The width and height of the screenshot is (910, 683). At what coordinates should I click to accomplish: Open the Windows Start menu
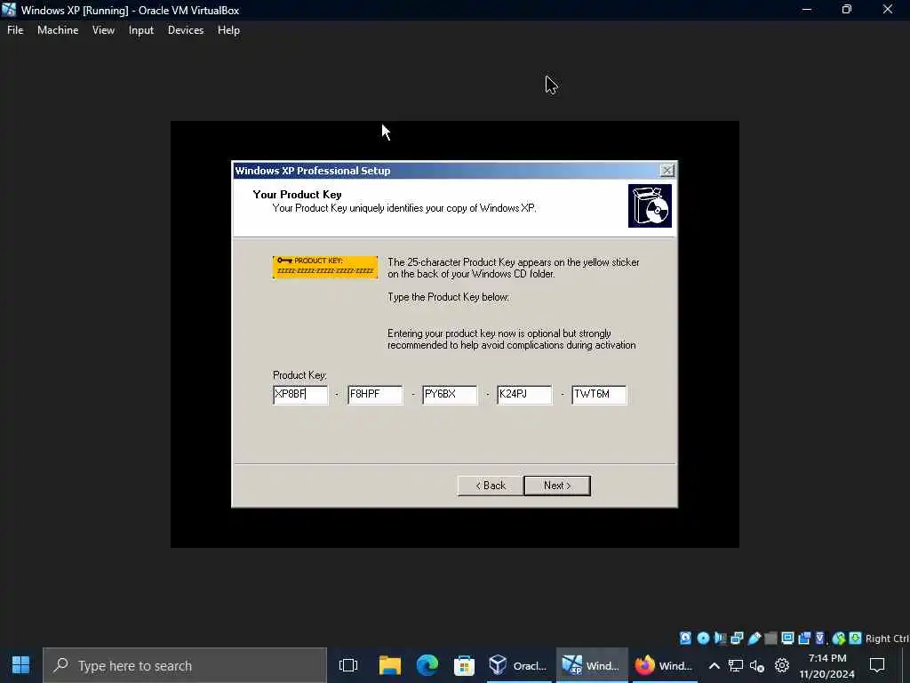pos(21,665)
